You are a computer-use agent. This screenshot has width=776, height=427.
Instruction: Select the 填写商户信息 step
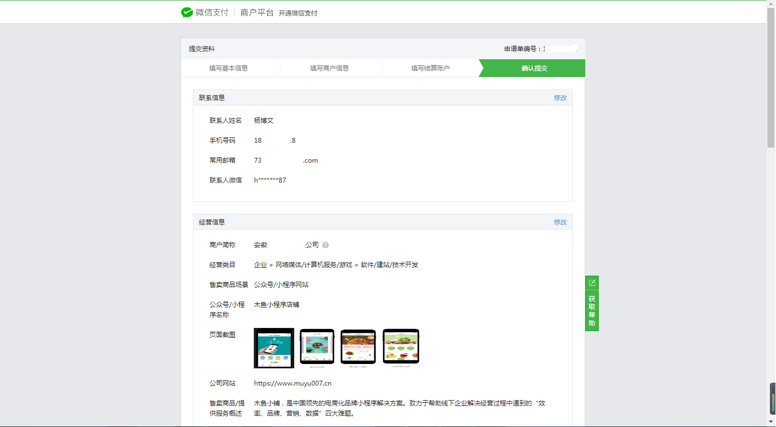pyautogui.click(x=330, y=68)
